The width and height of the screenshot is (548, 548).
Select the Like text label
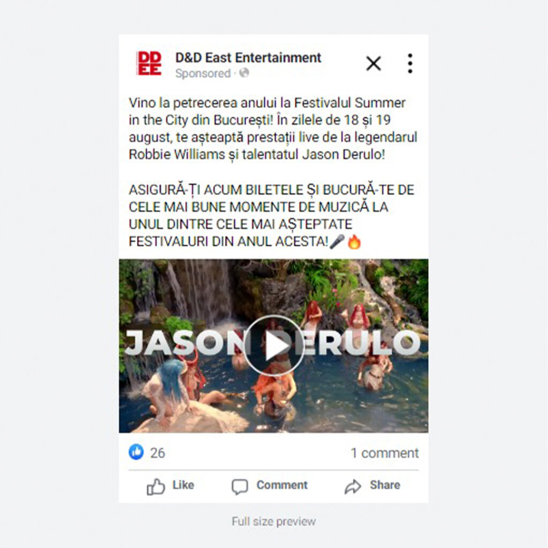[x=183, y=485]
